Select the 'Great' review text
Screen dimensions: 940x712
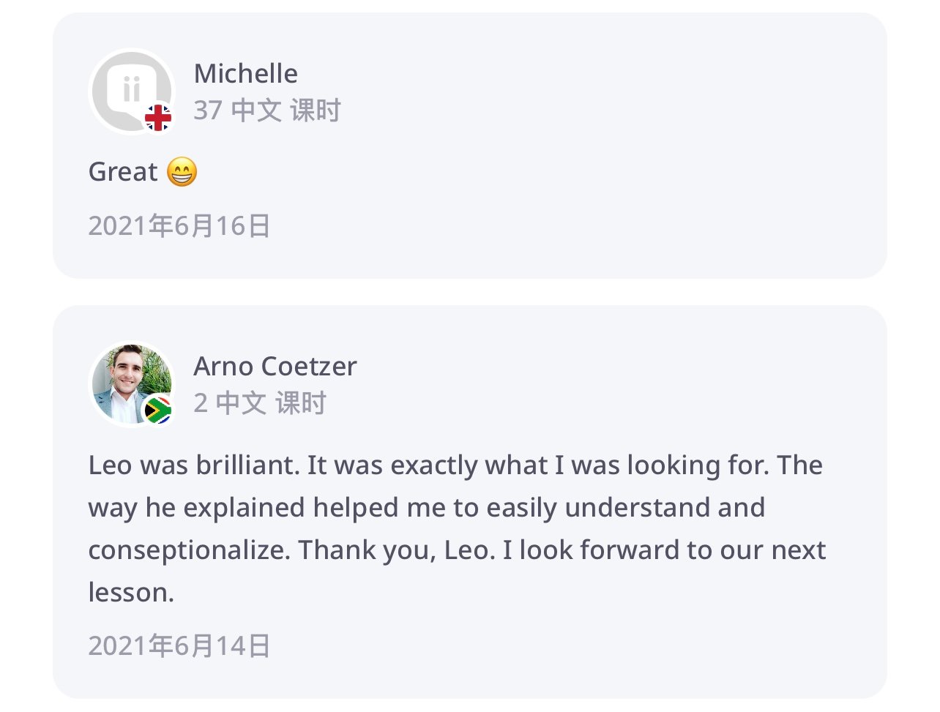point(122,172)
